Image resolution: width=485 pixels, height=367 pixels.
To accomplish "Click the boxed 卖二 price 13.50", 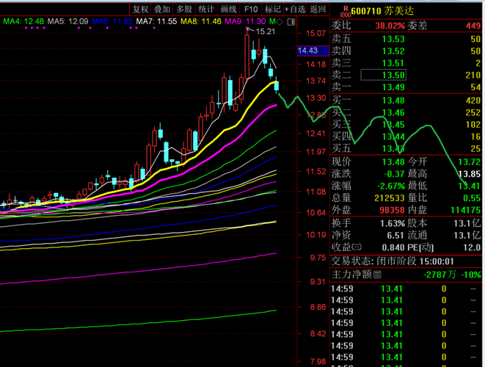I will tap(384, 75).
